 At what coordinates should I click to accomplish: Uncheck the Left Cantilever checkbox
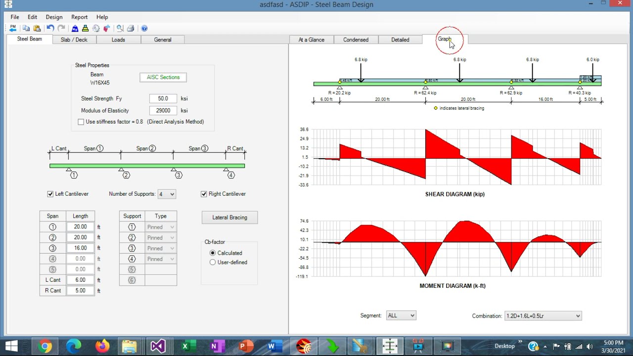[50, 194]
